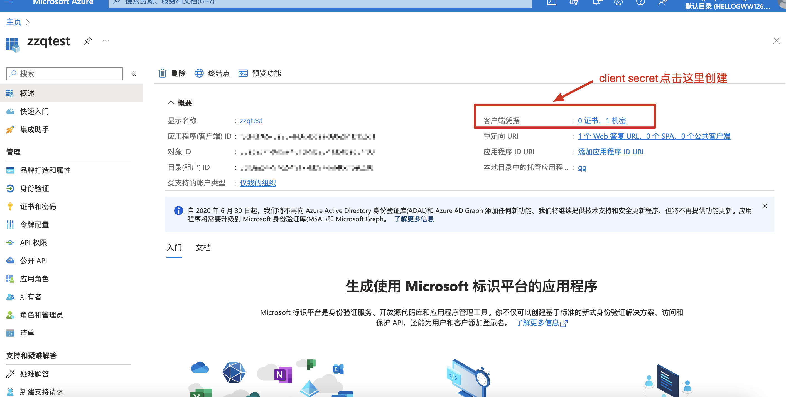Collapse the left navigation with the double-chevron
786x397 pixels.
(x=134, y=73)
